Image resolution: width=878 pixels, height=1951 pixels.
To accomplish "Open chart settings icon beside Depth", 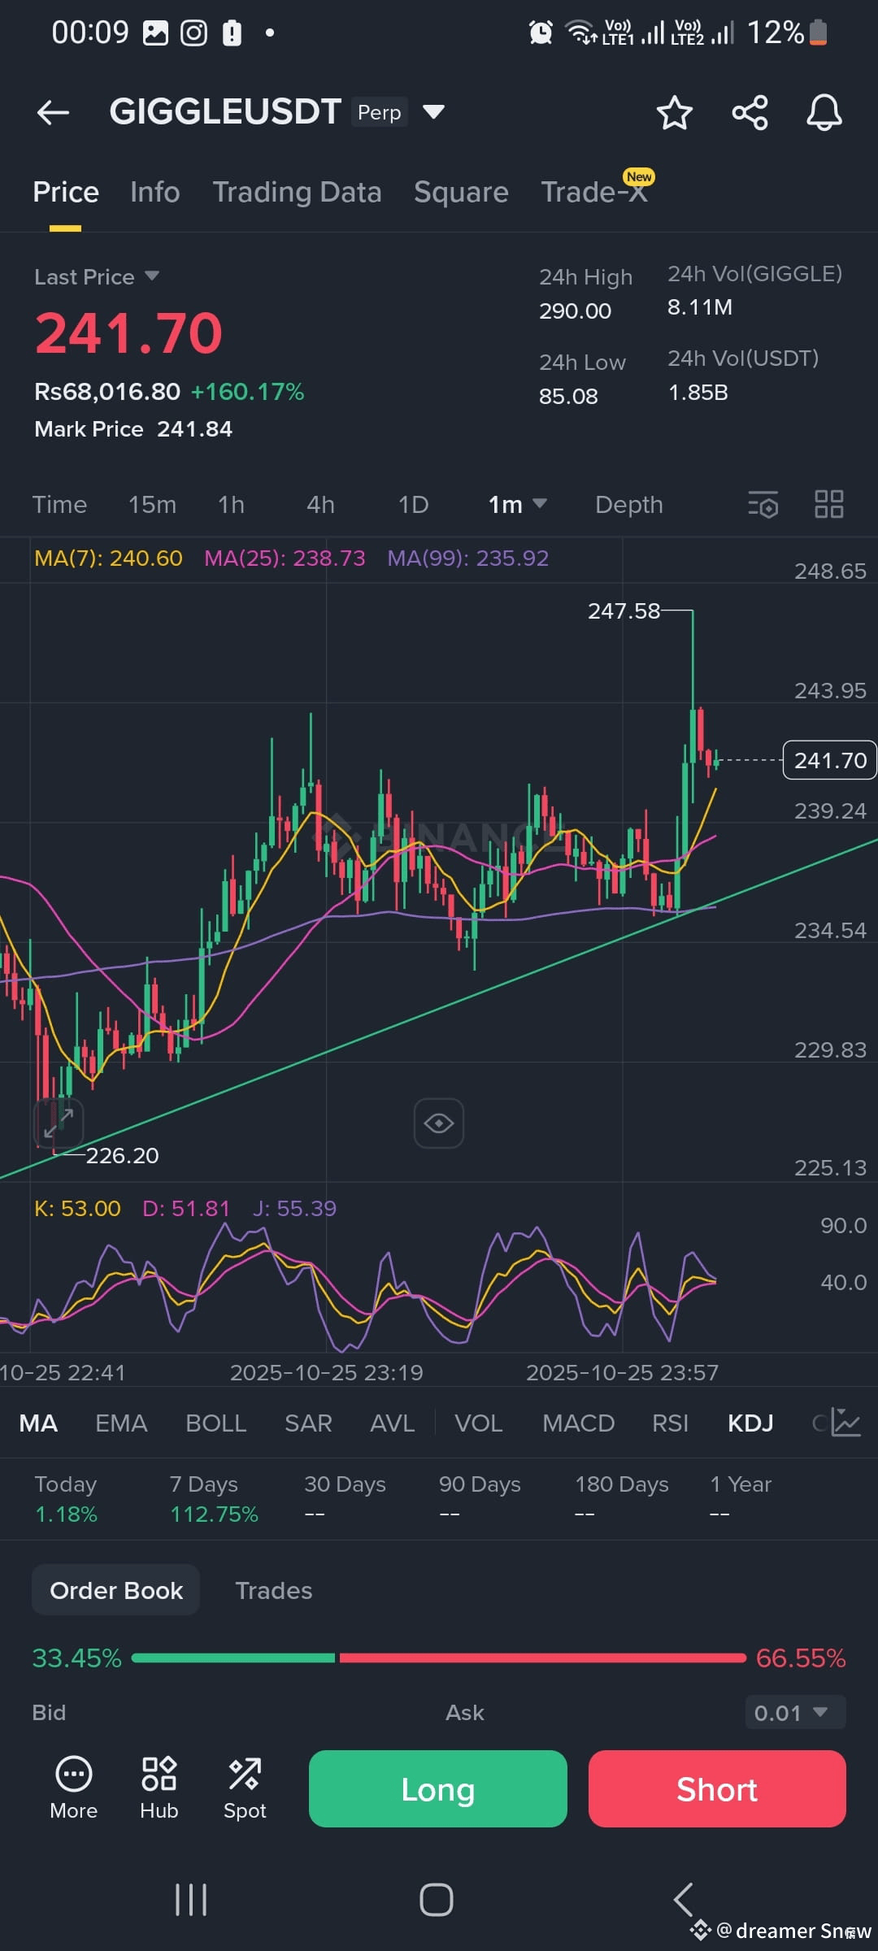I will click(763, 505).
